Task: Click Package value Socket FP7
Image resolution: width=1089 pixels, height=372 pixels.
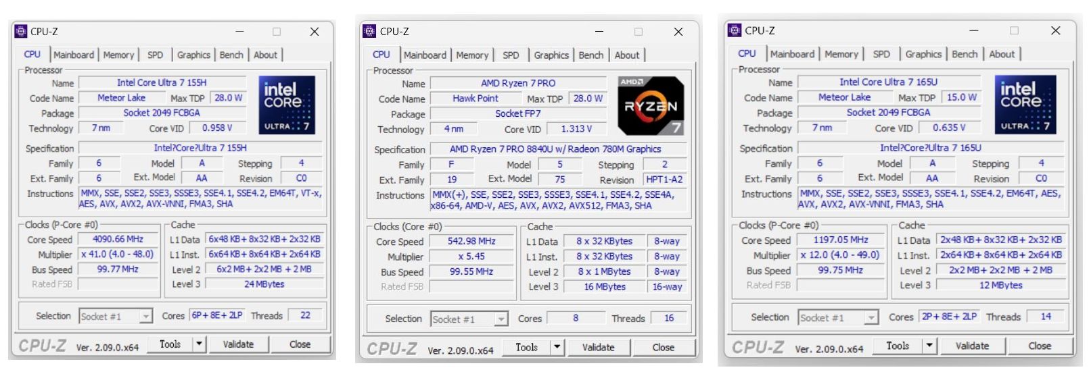Action: click(x=518, y=113)
